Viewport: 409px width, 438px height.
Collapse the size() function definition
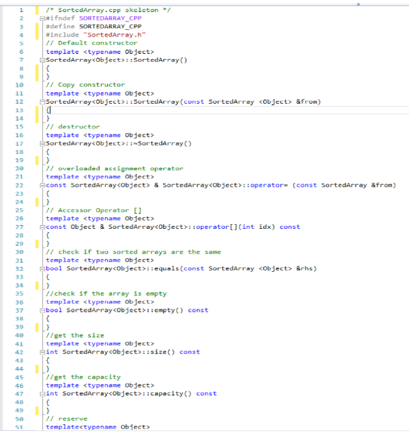(x=41, y=352)
